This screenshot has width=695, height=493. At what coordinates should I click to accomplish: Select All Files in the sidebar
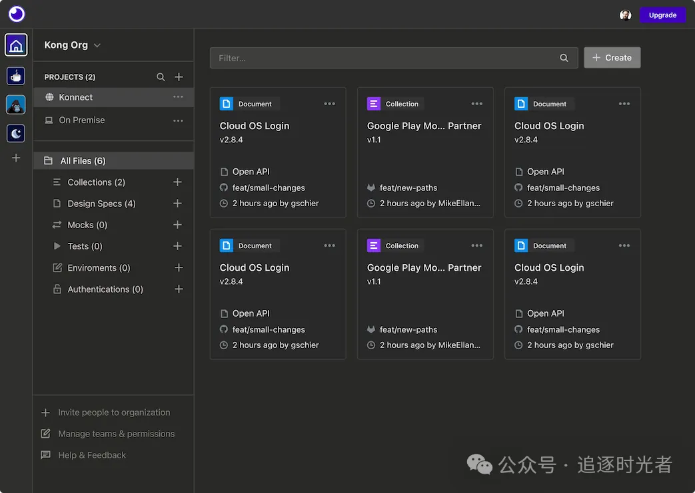[83, 161]
